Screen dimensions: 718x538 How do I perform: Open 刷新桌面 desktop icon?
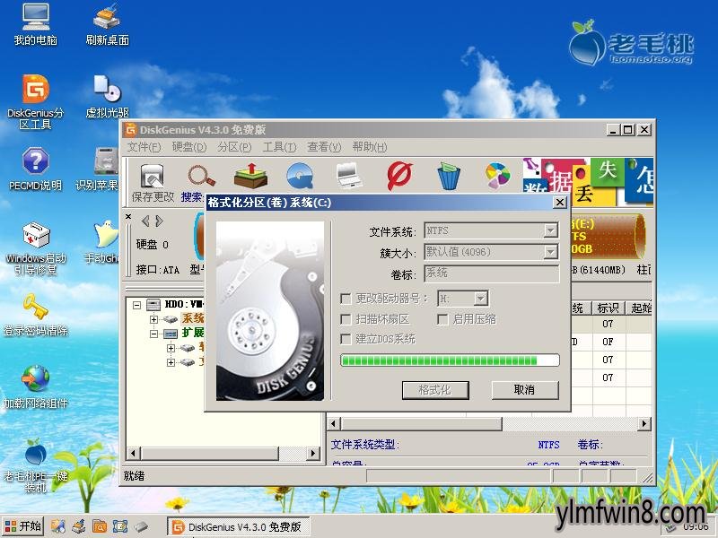pyautogui.click(x=107, y=24)
